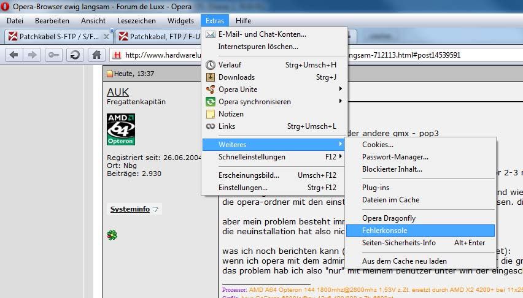The width and height of the screenshot is (523, 298).
Task: Select Dateien im Cache entry
Action: pos(420,200)
